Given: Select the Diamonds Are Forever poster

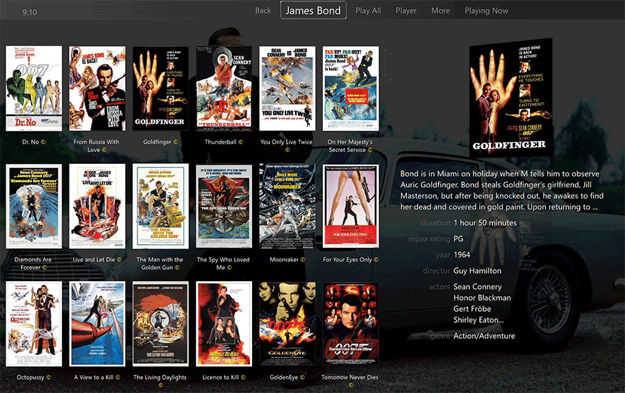Looking at the screenshot, I should coord(34,206).
